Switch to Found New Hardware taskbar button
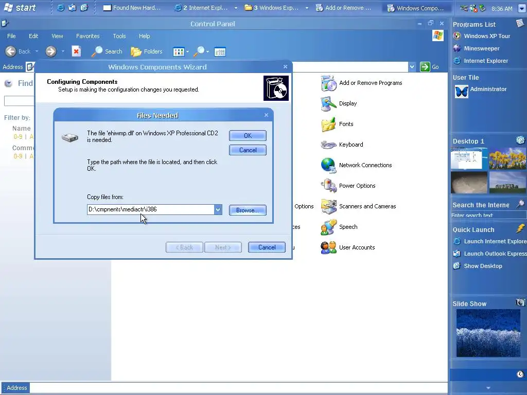 pos(132,8)
